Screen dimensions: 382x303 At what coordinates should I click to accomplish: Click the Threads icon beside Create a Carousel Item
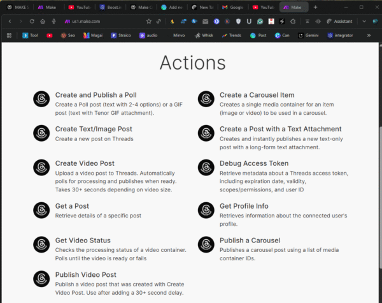(x=206, y=99)
